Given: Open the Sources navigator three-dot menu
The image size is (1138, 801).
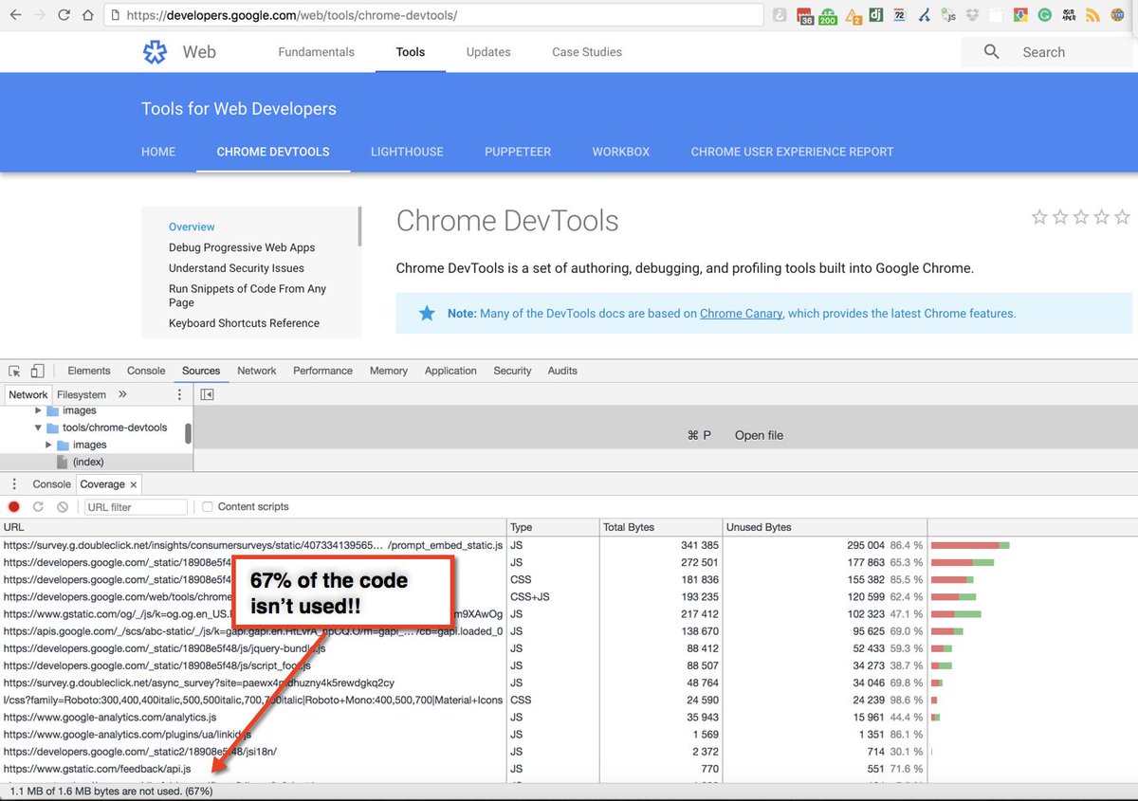Looking at the screenshot, I should pyautogui.click(x=180, y=394).
